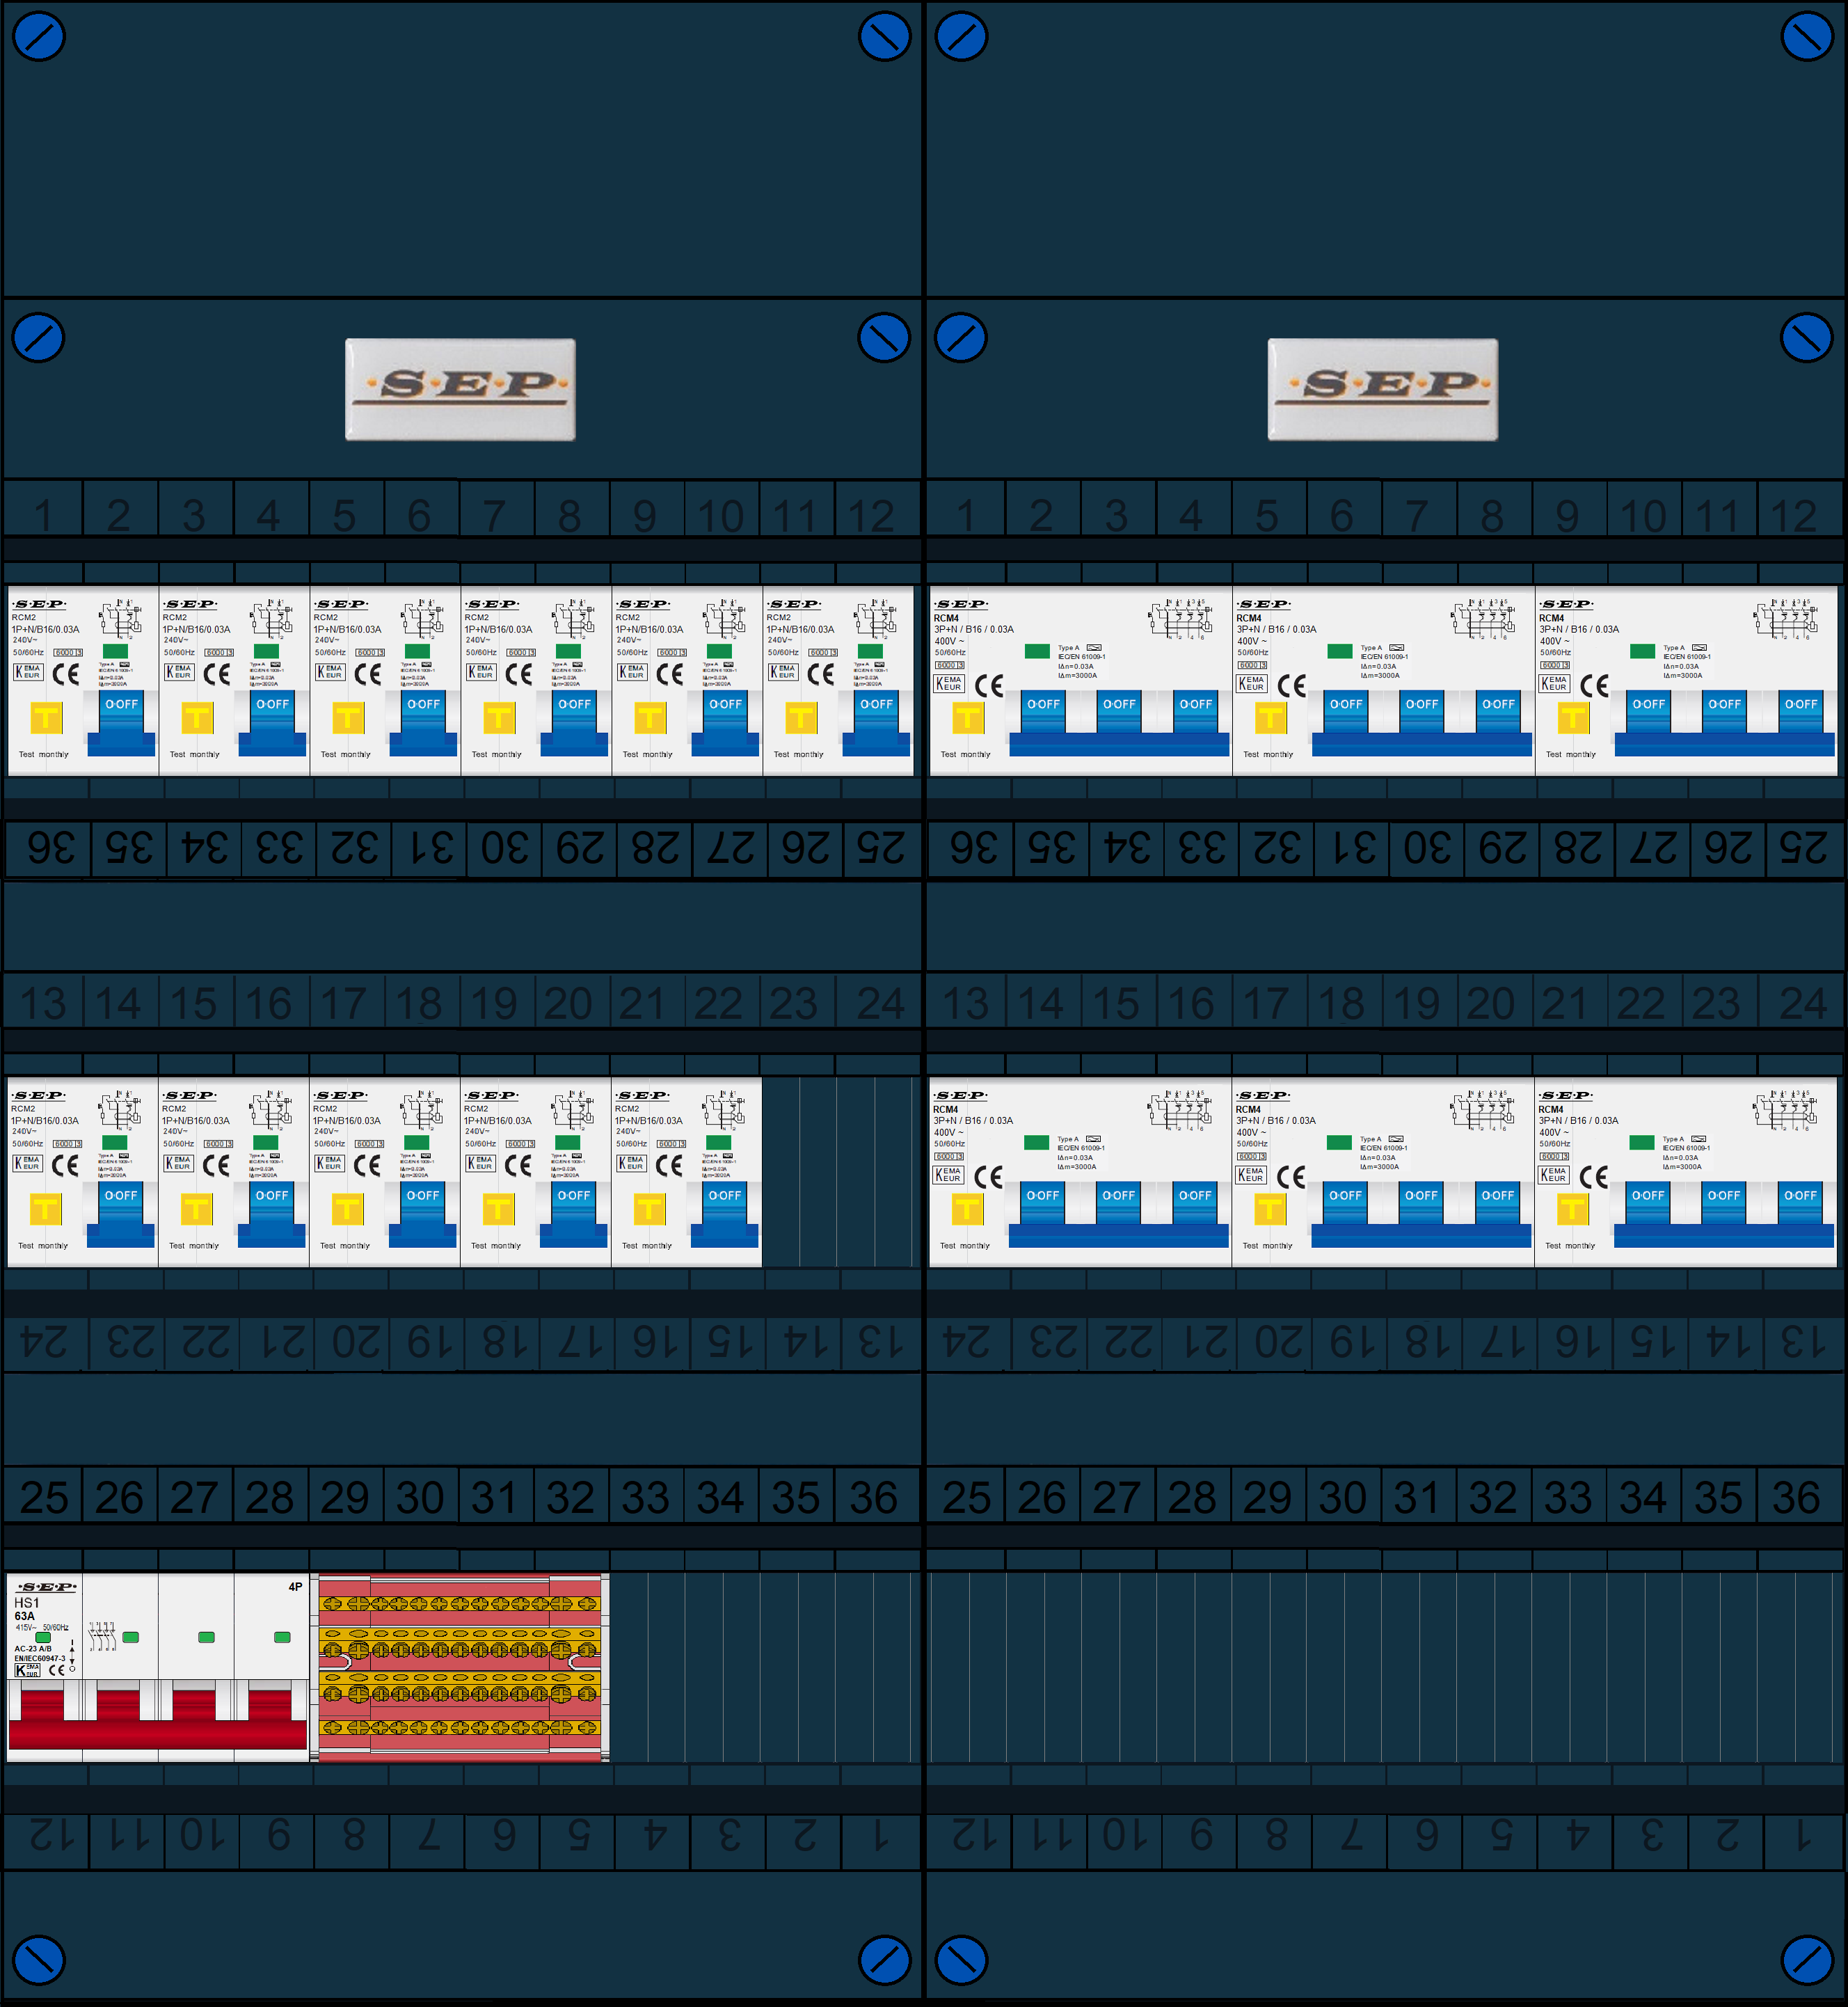The width and height of the screenshot is (1848, 2007).
Task: Click right cabinet's bottom-left blue screw
Action: click(961, 1960)
